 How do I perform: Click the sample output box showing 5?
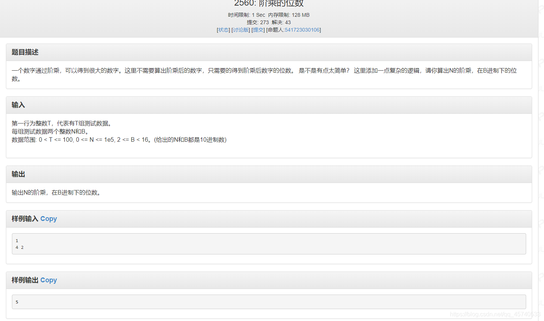269,302
